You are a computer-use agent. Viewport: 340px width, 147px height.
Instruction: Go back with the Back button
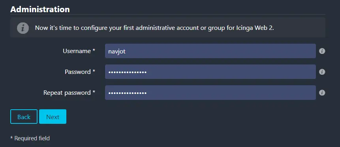click(x=24, y=117)
